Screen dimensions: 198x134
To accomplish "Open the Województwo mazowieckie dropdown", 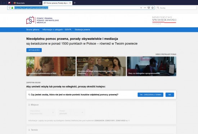I will [42, 112].
